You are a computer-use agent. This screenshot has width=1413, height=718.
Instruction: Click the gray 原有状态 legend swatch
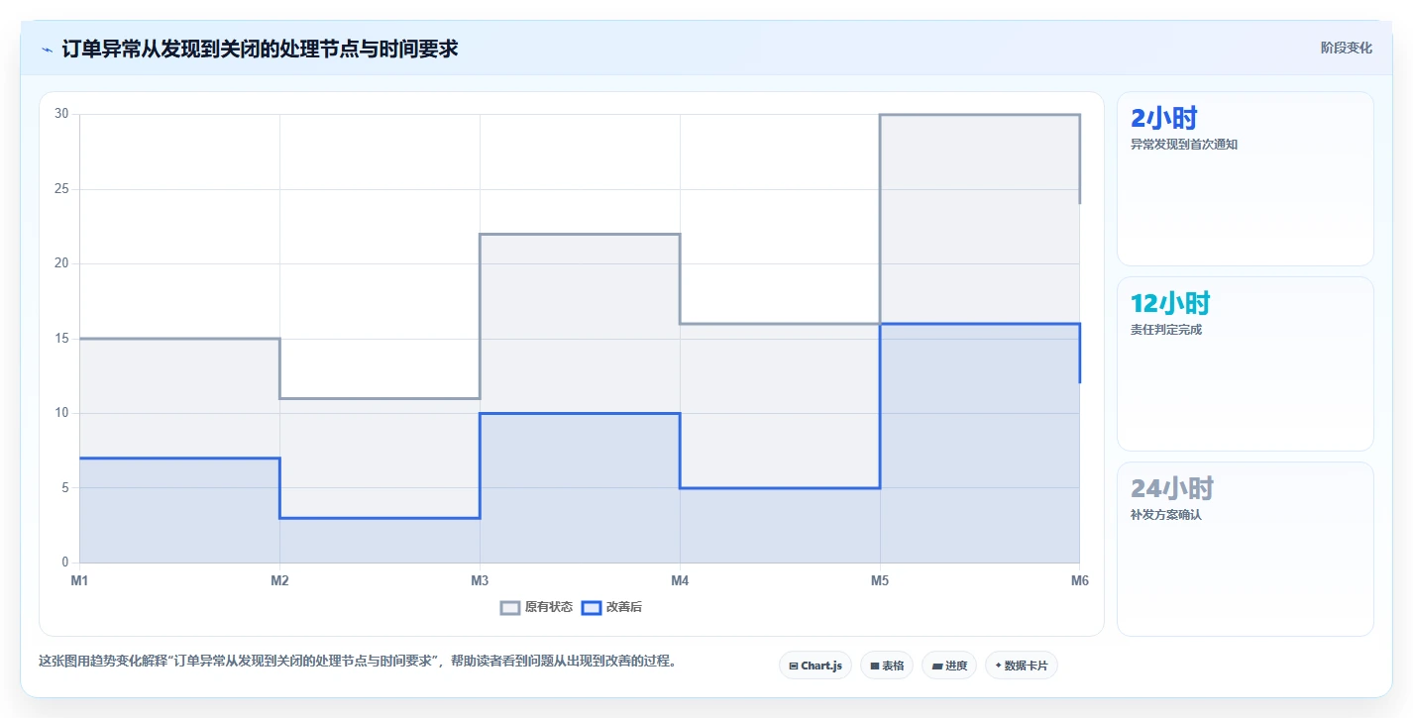tap(510, 607)
